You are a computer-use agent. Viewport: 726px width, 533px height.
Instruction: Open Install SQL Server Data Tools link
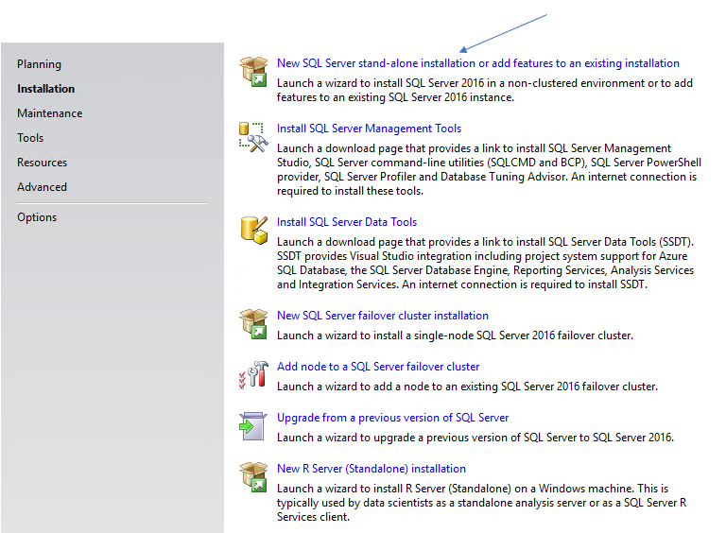tap(346, 222)
